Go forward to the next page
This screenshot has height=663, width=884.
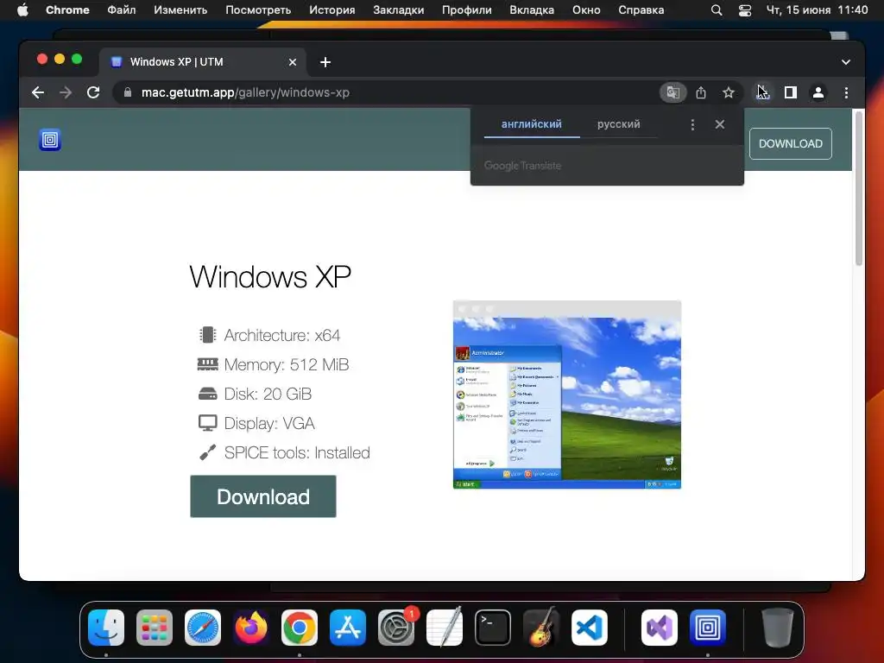pos(66,92)
